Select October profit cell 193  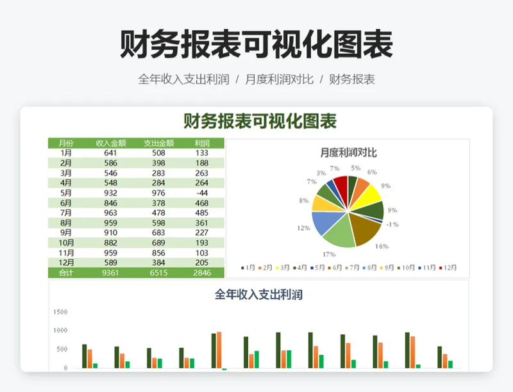click(202, 243)
